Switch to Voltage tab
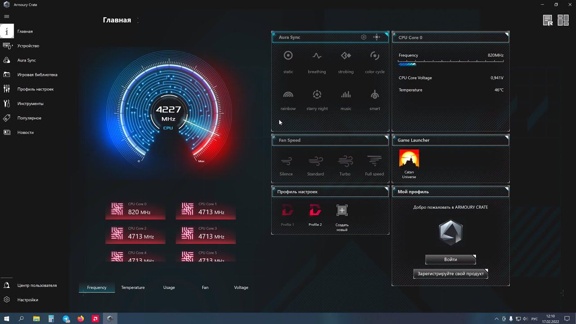The height and width of the screenshot is (324, 576). click(241, 288)
